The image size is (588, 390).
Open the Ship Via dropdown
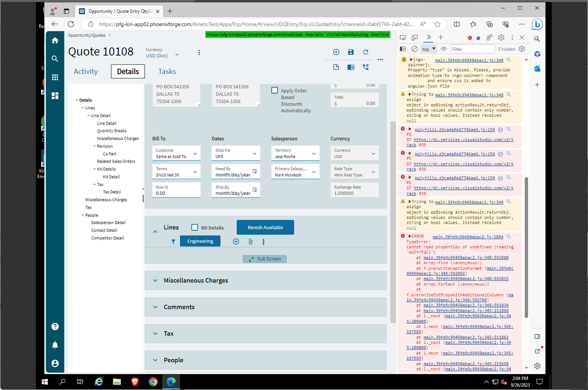pos(236,154)
